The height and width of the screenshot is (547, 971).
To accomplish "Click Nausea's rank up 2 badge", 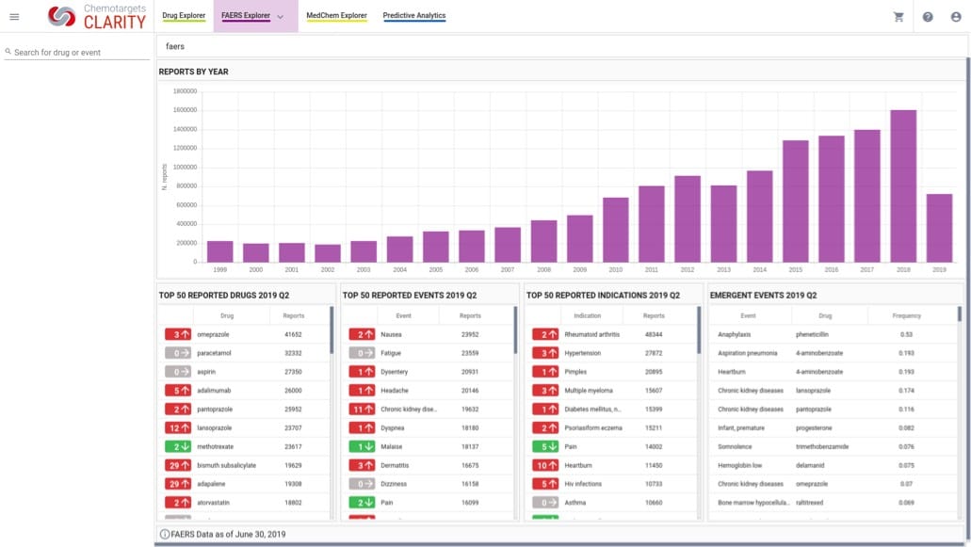I will click(x=362, y=334).
